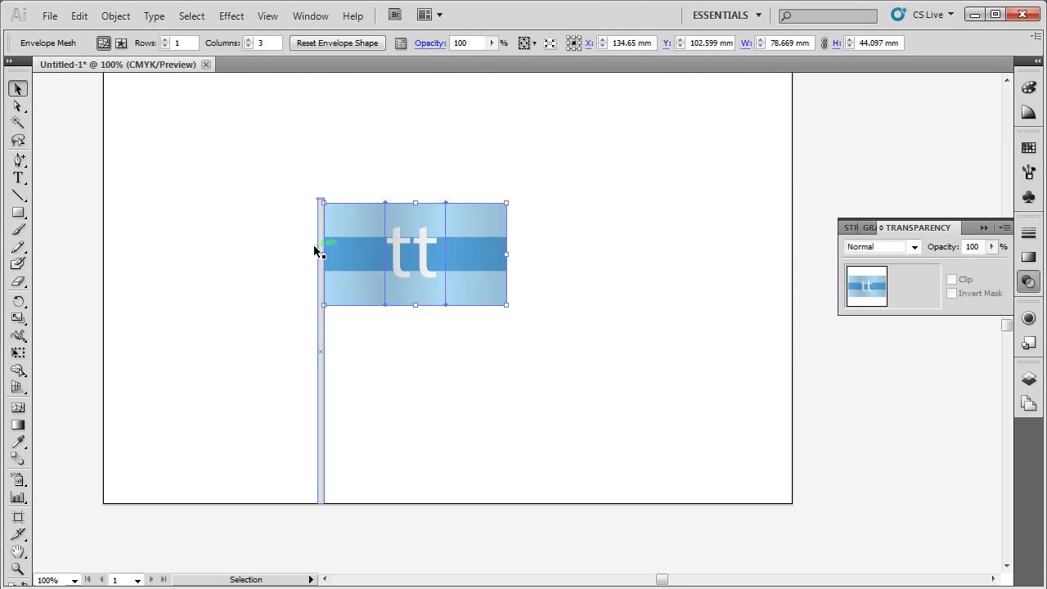The width and height of the screenshot is (1047, 589).
Task: Switch to the Stroke panel tab
Action: click(851, 228)
